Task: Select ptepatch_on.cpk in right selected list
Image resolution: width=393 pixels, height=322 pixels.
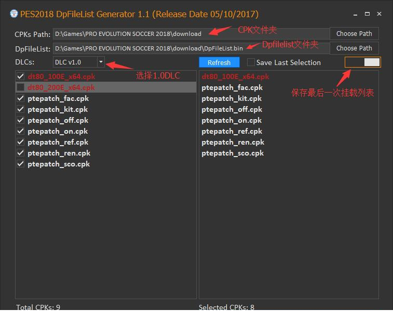Action: coord(232,120)
